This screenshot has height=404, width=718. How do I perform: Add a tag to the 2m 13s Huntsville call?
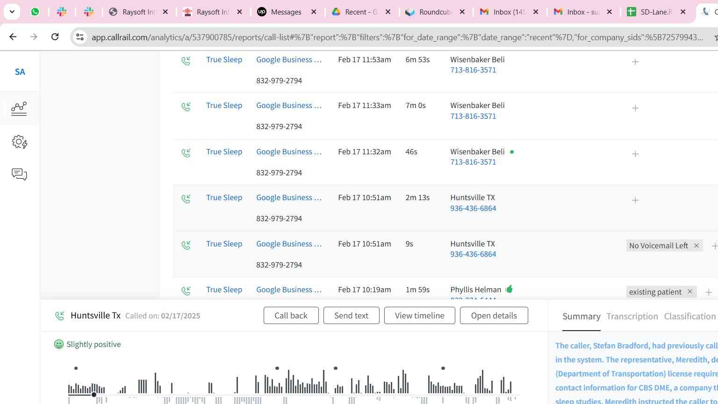coord(635,200)
